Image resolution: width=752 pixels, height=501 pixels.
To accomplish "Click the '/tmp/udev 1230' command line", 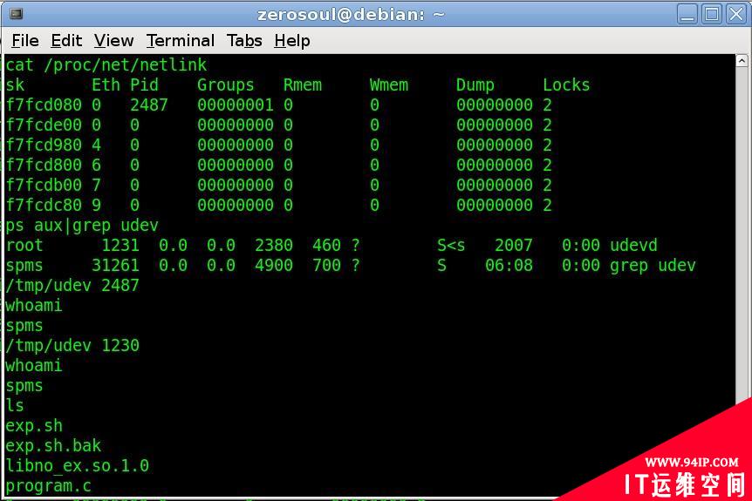I will [x=72, y=345].
